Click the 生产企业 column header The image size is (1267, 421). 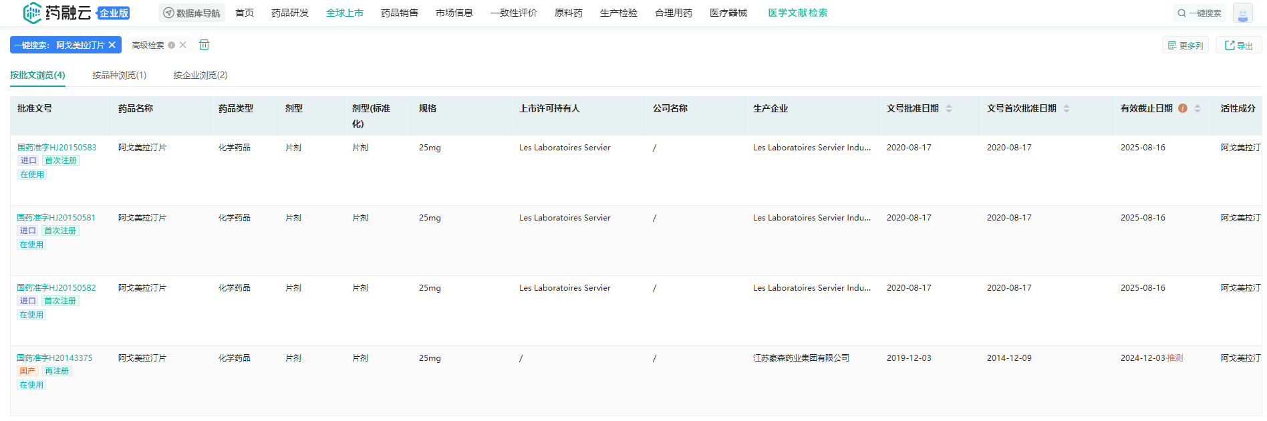pyautogui.click(x=770, y=108)
